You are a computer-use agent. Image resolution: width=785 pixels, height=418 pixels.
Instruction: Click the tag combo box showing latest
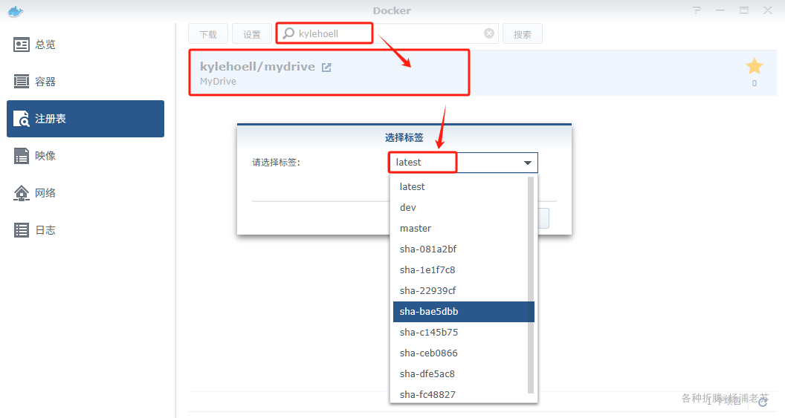tap(463, 163)
